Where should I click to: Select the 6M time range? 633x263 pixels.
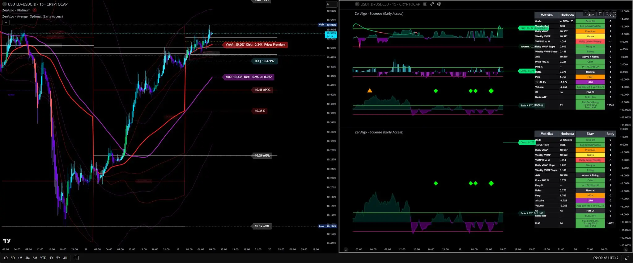pos(35,258)
